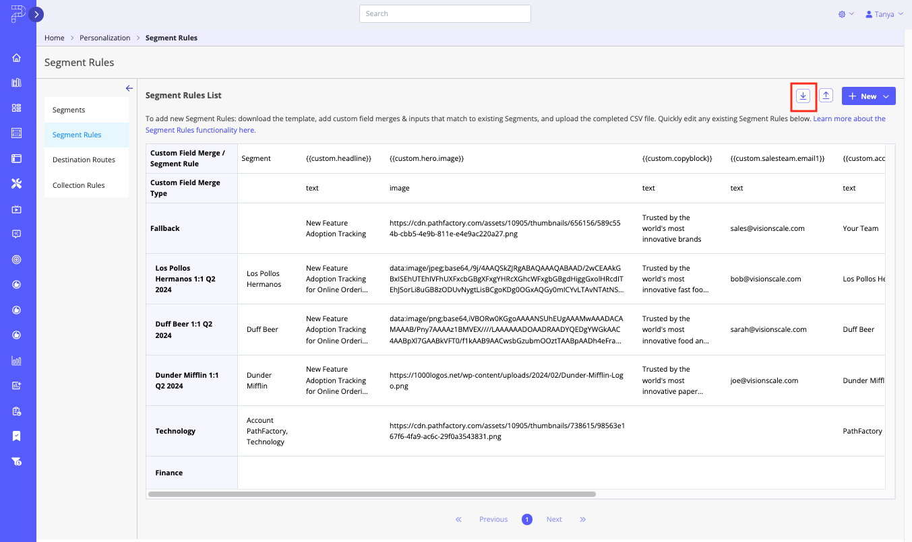Open the TV video icon in sidebar
Screen dimensions: 912x542
coord(17,209)
